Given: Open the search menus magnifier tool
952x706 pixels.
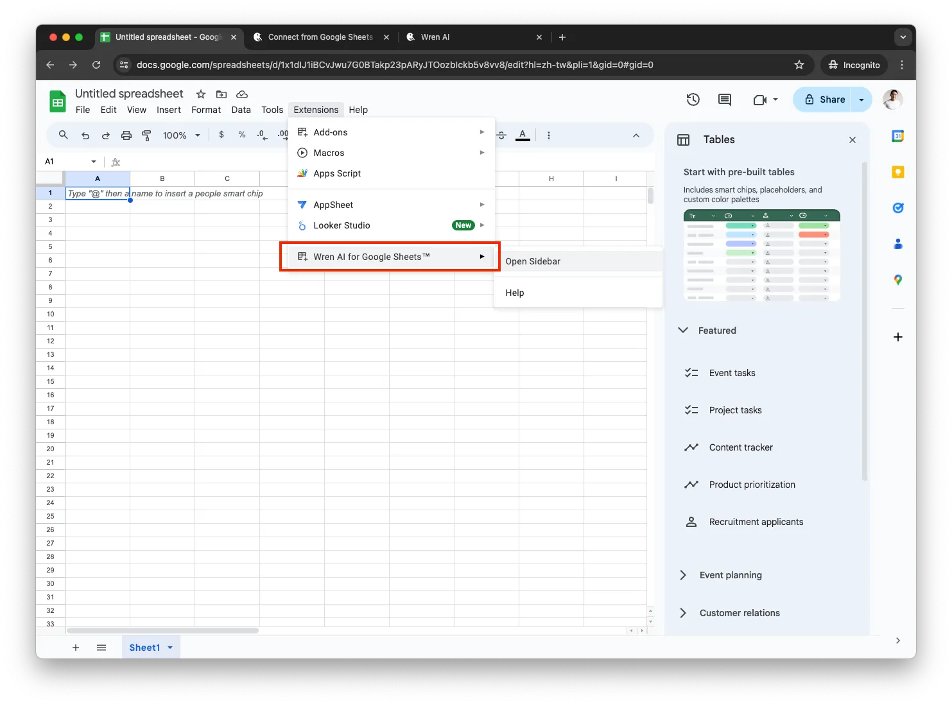Looking at the screenshot, I should point(63,135).
